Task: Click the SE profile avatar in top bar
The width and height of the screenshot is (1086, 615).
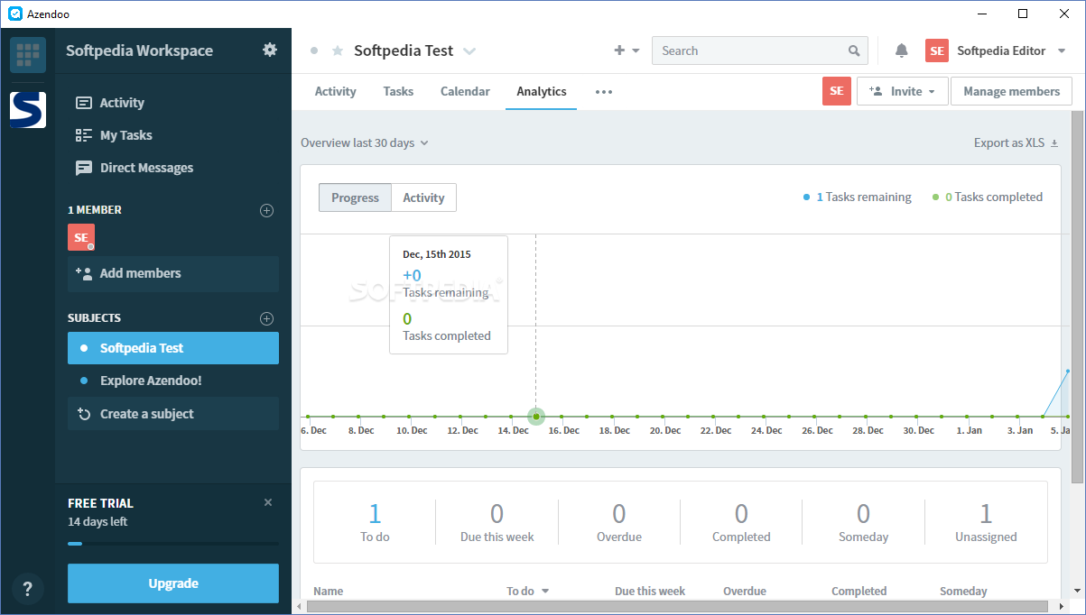Action: tap(937, 51)
